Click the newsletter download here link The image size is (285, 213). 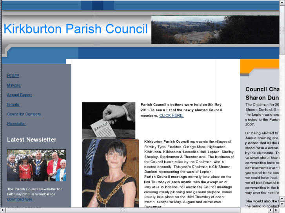point(20,199)
